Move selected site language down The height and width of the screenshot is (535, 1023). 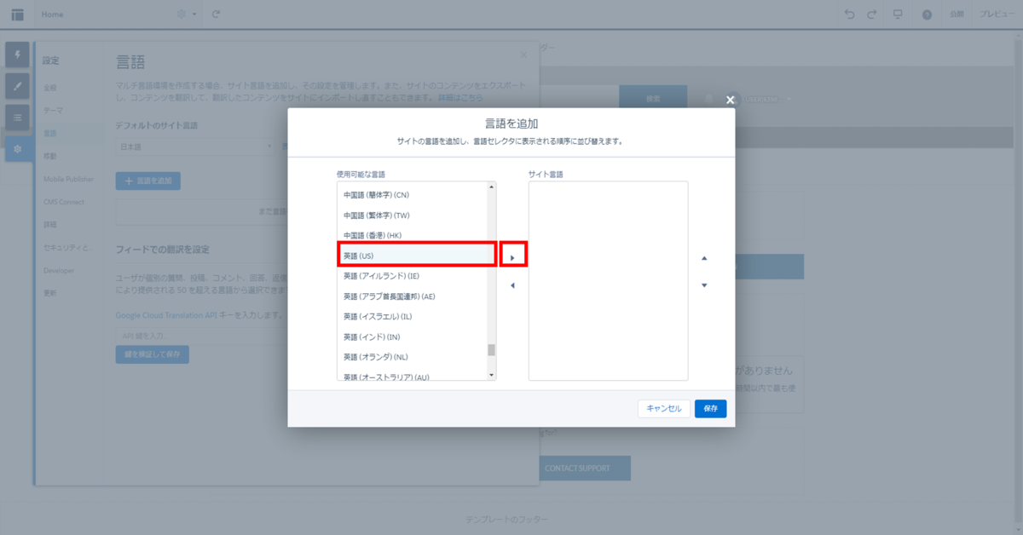[704, 285]
